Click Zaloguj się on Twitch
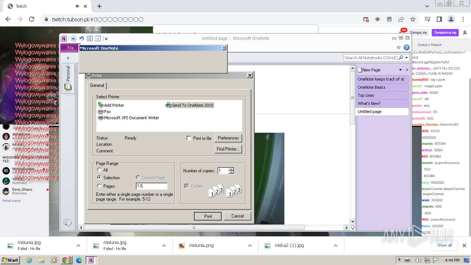 coord(418,33)
